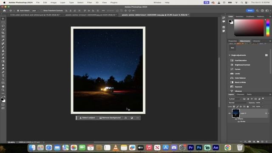Click the hue spectrum slider
Viewport: 272px width, 153px height.
click(268, 28)
